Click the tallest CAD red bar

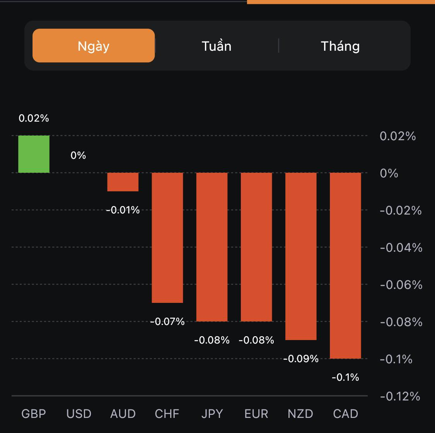(345, 265)
